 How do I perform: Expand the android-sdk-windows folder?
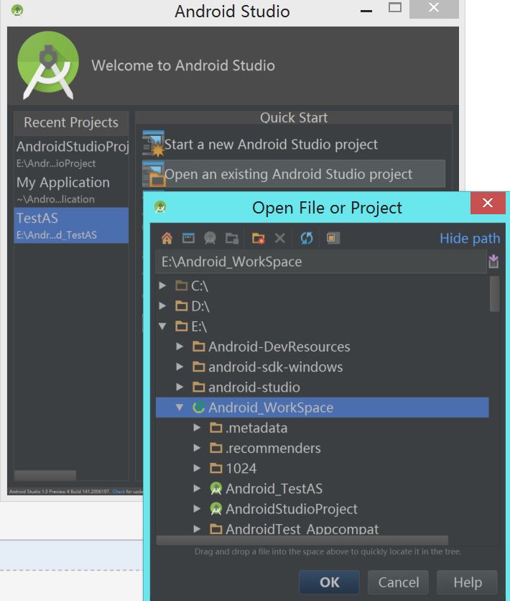coord(180,367)
